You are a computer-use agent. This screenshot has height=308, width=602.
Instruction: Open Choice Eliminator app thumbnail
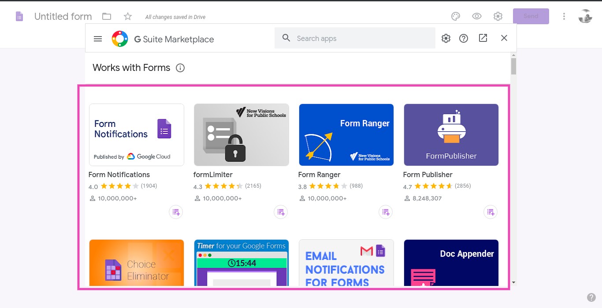pos(137,263)
